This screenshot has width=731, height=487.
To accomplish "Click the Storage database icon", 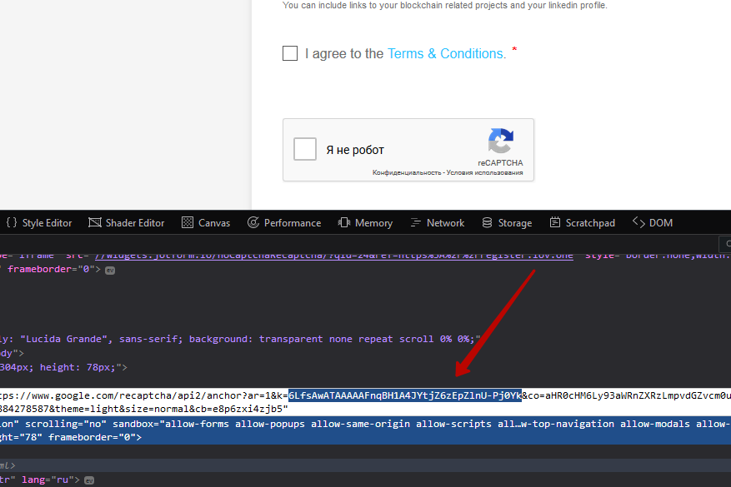I will (x=487, y=222).
